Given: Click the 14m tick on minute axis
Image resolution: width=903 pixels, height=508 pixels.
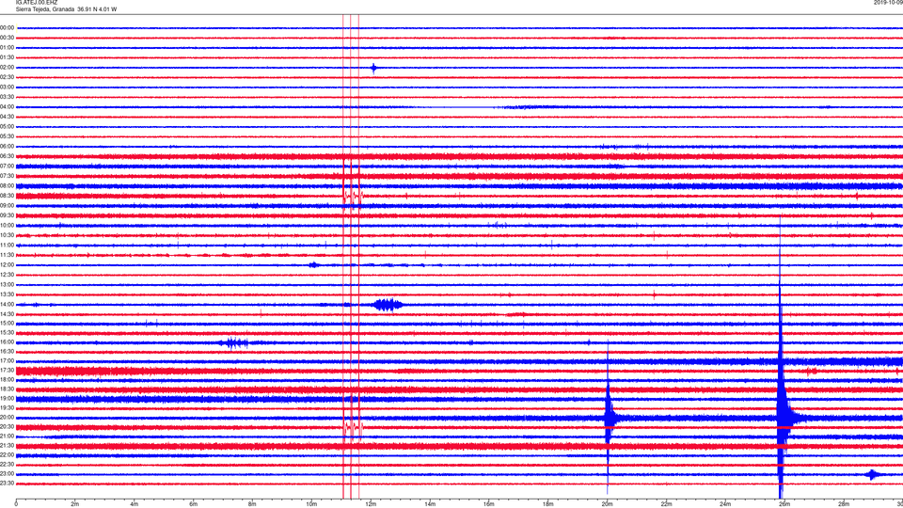Looking at the screenshot, I should [x=430, y=504].
